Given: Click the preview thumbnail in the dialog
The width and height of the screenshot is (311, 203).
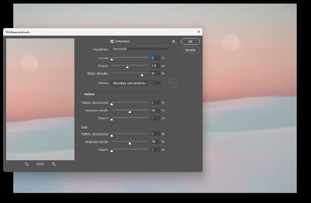Looking at the screenshot, I should click(x=40, y=99).
